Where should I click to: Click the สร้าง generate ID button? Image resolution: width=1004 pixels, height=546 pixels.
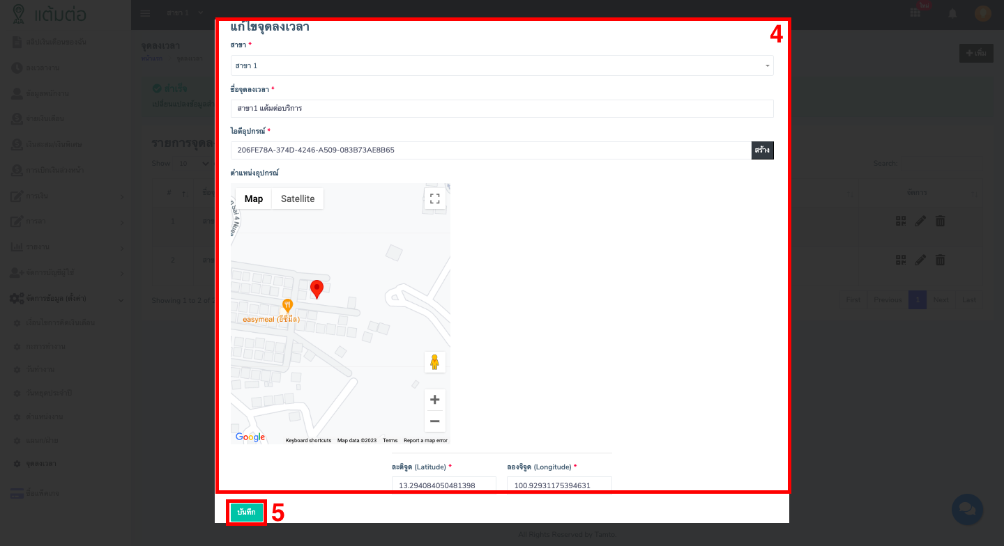coord(762,150)
